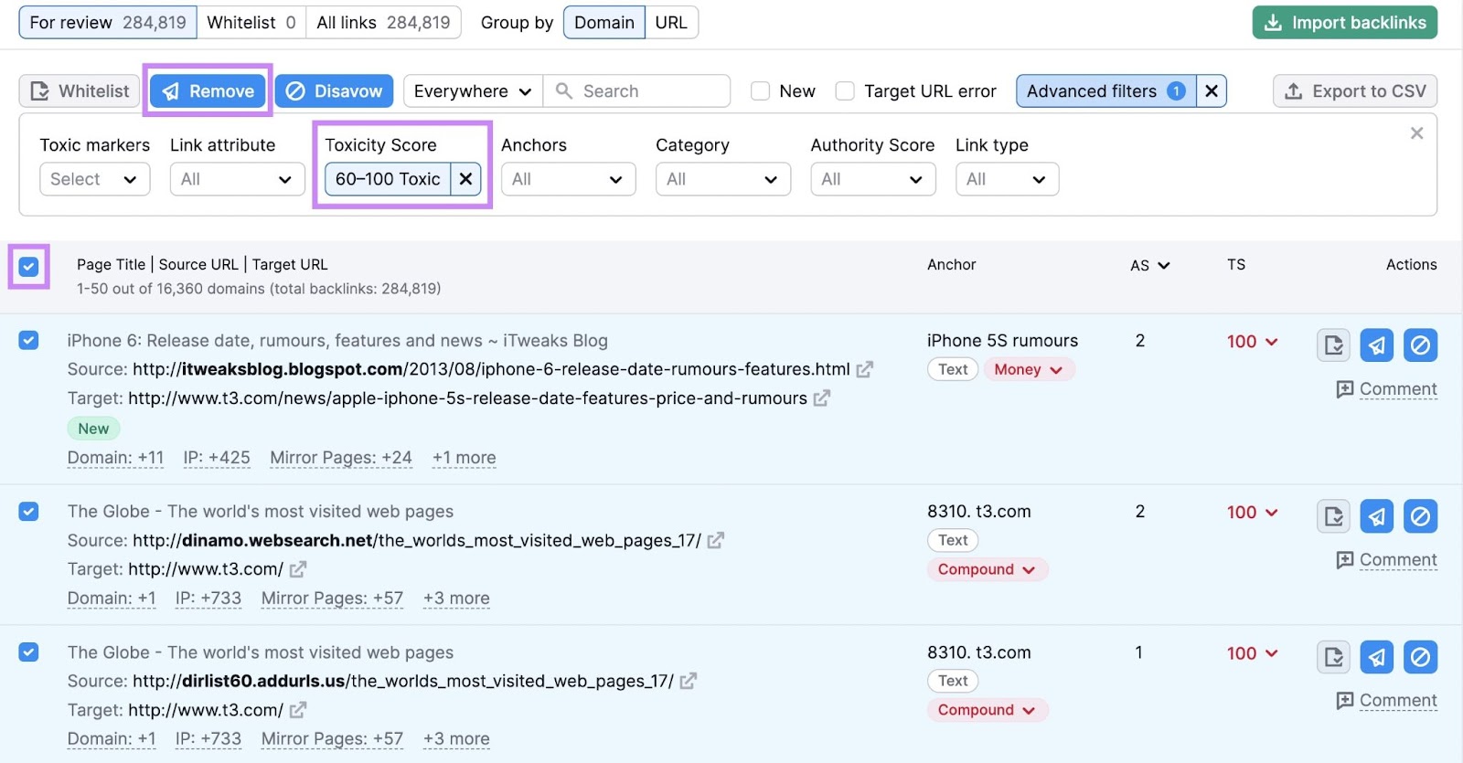The height and width of the screenshot is (763, 1463).
Task: Disavow icon in dirlist60.addurls.us row
Action: pyautogui.click(x=1420, y=657)
